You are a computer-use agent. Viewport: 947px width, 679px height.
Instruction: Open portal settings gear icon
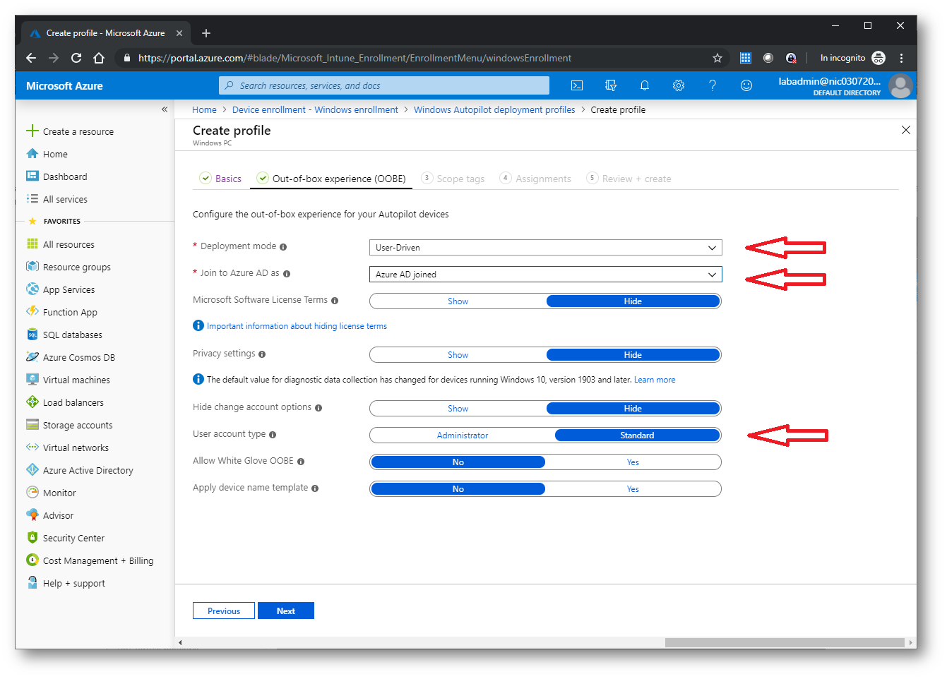tap(679, 85)
